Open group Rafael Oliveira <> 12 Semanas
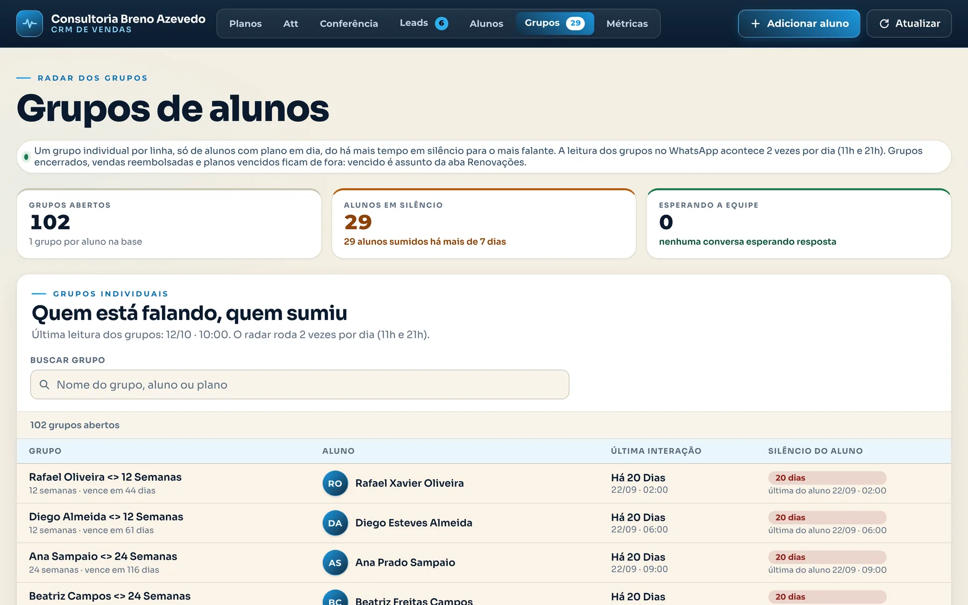Image resolution: width=968 pixels, height=605 pixels. [x=105, y=477]
